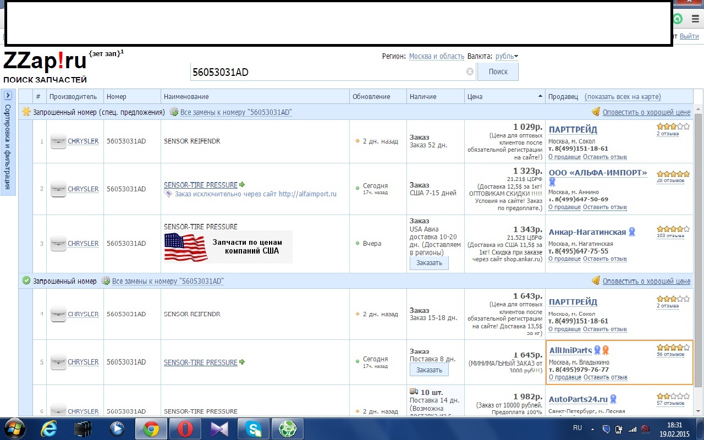The width and height of the screenshot is (704, 440).
Task: Click the green arrow after SENSOR-TIRE PRESSURE in row 2
Action: click(x=242, y=185)
